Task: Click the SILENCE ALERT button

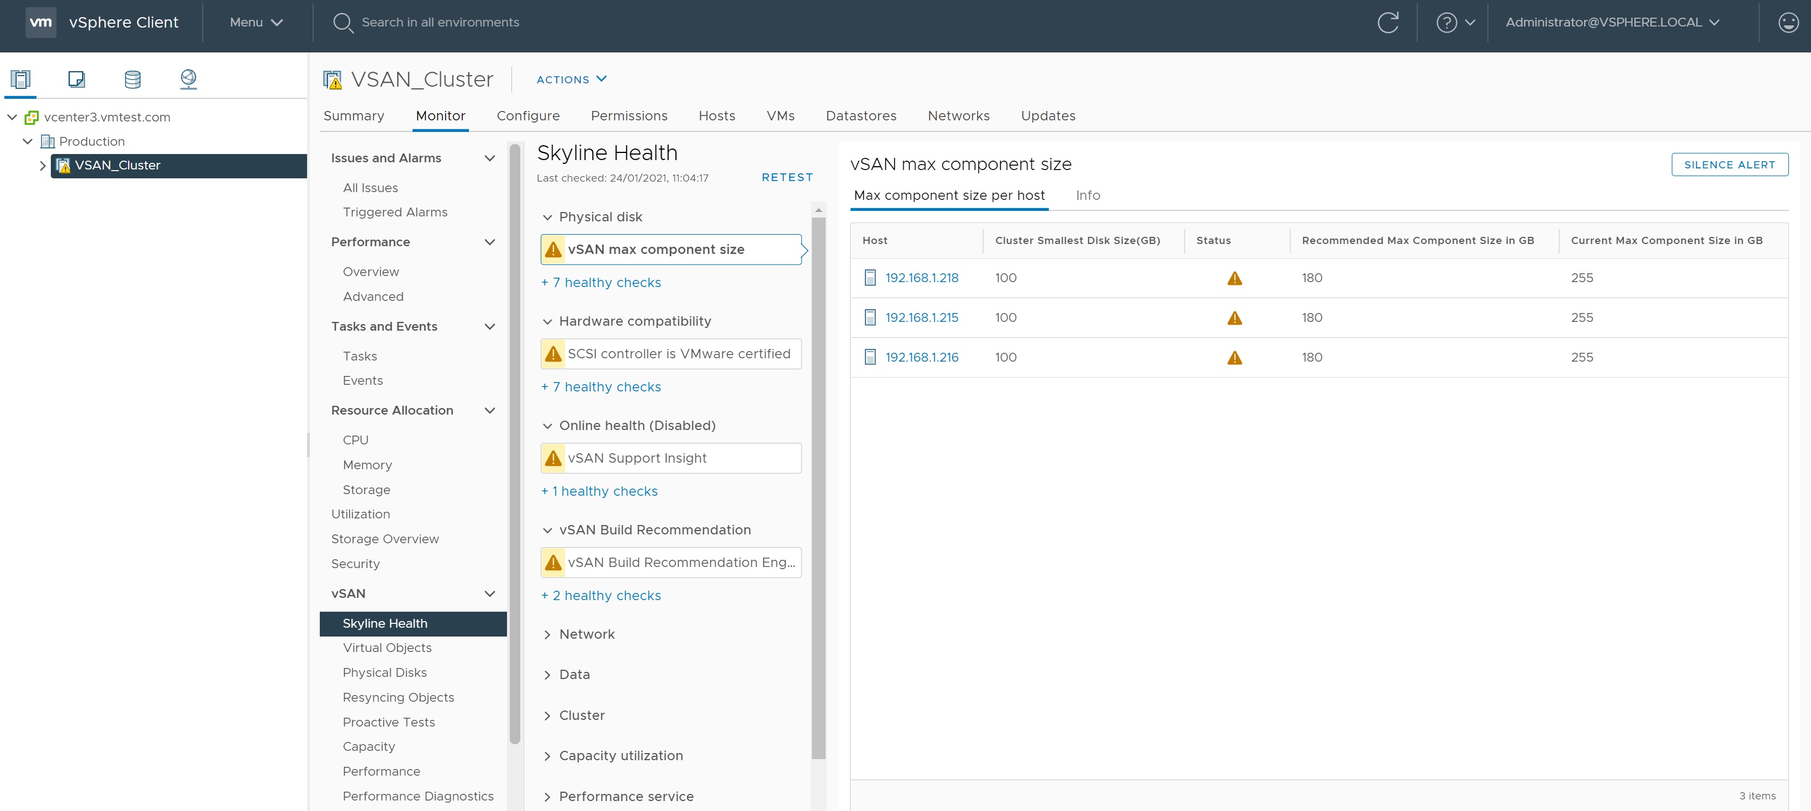Action: pyautogui.click(x=1729, y=165)
